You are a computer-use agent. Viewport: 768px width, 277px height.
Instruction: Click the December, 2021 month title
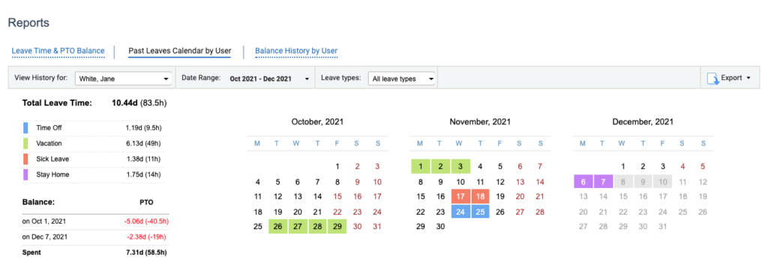tap(643, 121)
